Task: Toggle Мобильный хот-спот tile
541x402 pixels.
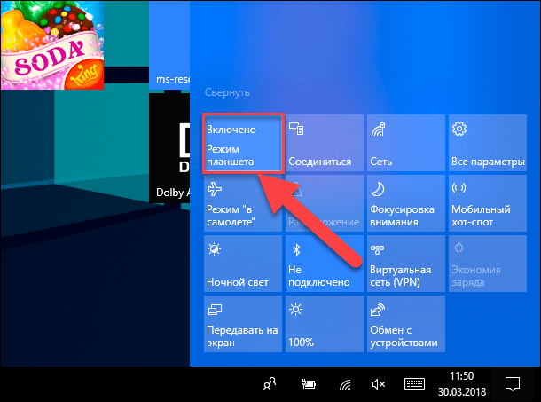Action: tap(488, 203)
